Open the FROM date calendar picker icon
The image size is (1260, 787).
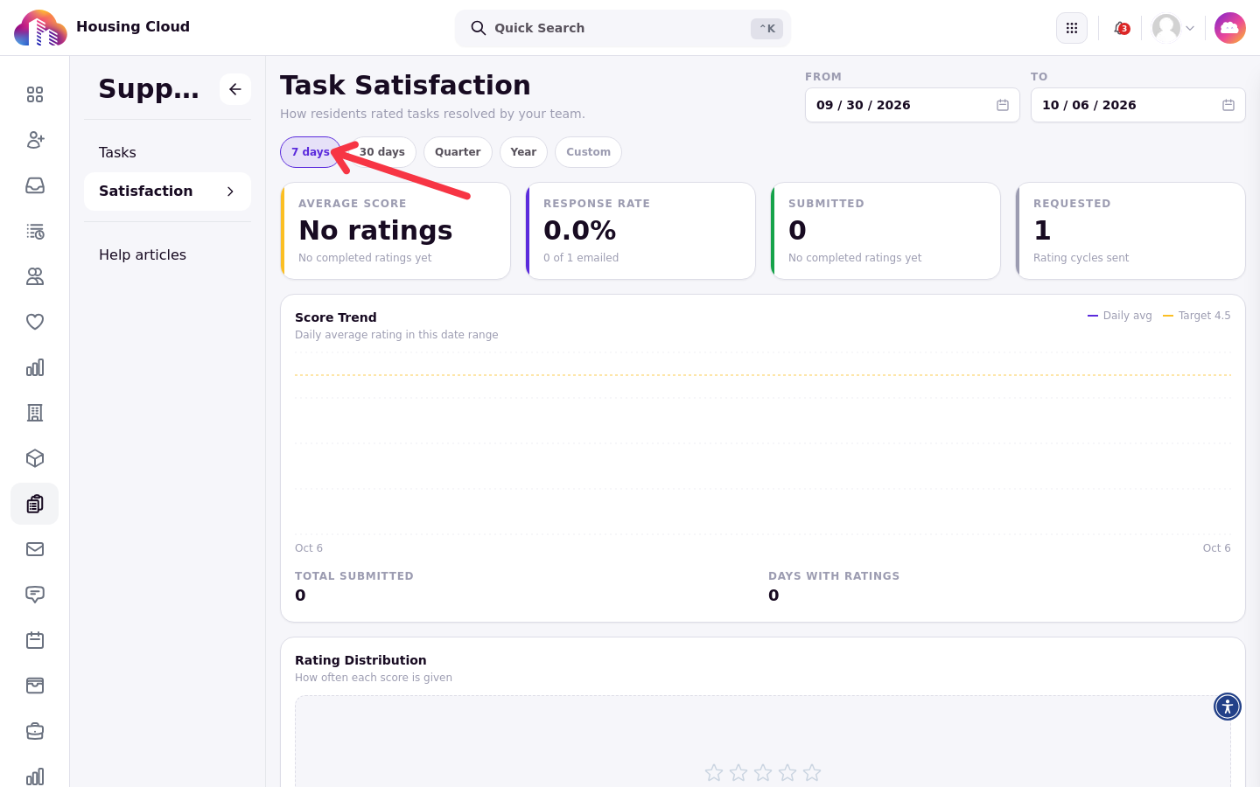tap(1003, 105)
